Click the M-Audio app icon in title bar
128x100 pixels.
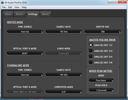click(2, 3)
